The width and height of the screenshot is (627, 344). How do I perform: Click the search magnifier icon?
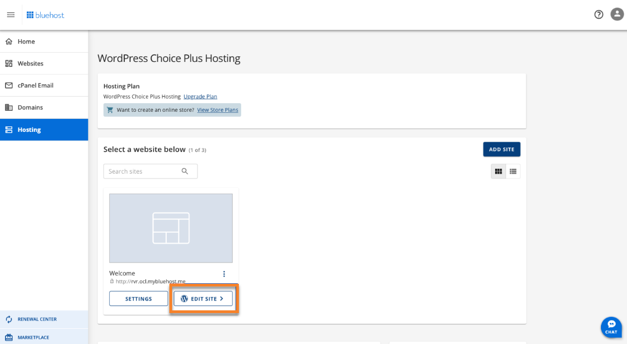pyautogui.click(x=185, y=171)
